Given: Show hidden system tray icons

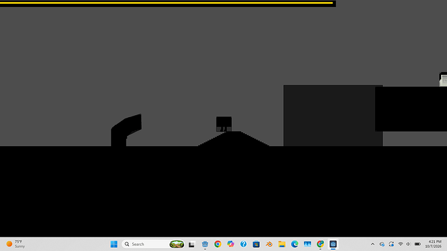Looking at the screenshot, I should tap(372, 244).
